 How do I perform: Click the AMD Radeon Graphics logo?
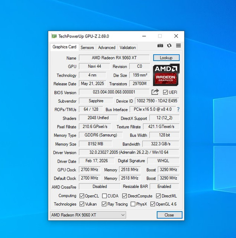(166, 75)
